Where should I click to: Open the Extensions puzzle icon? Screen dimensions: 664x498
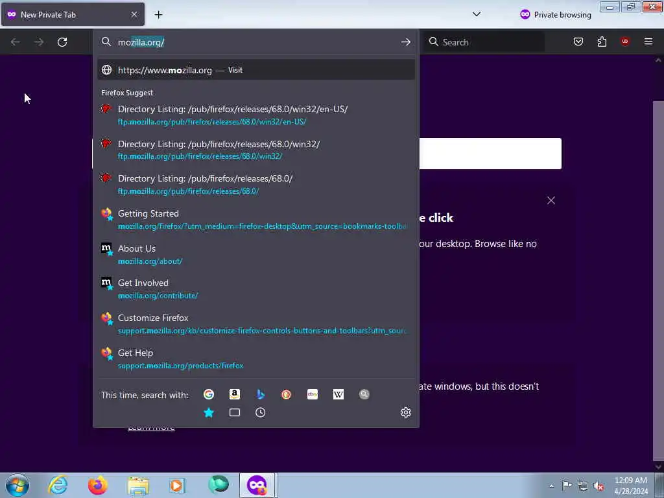(602, 41)
